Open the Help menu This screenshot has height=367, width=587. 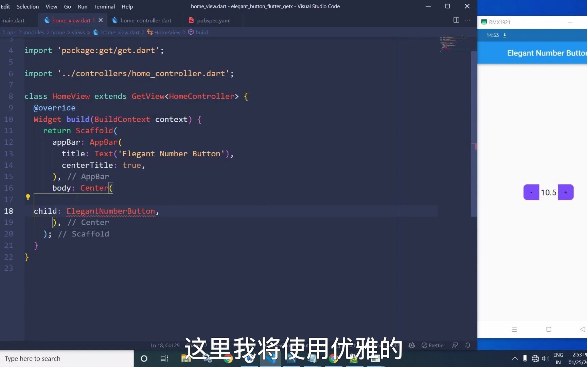pos(127,6)
